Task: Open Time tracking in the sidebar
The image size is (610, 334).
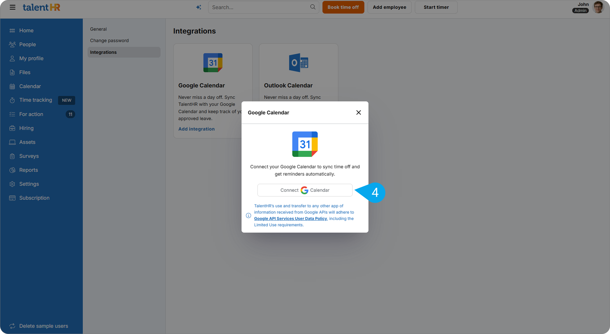Action: (x=36, y=100)
